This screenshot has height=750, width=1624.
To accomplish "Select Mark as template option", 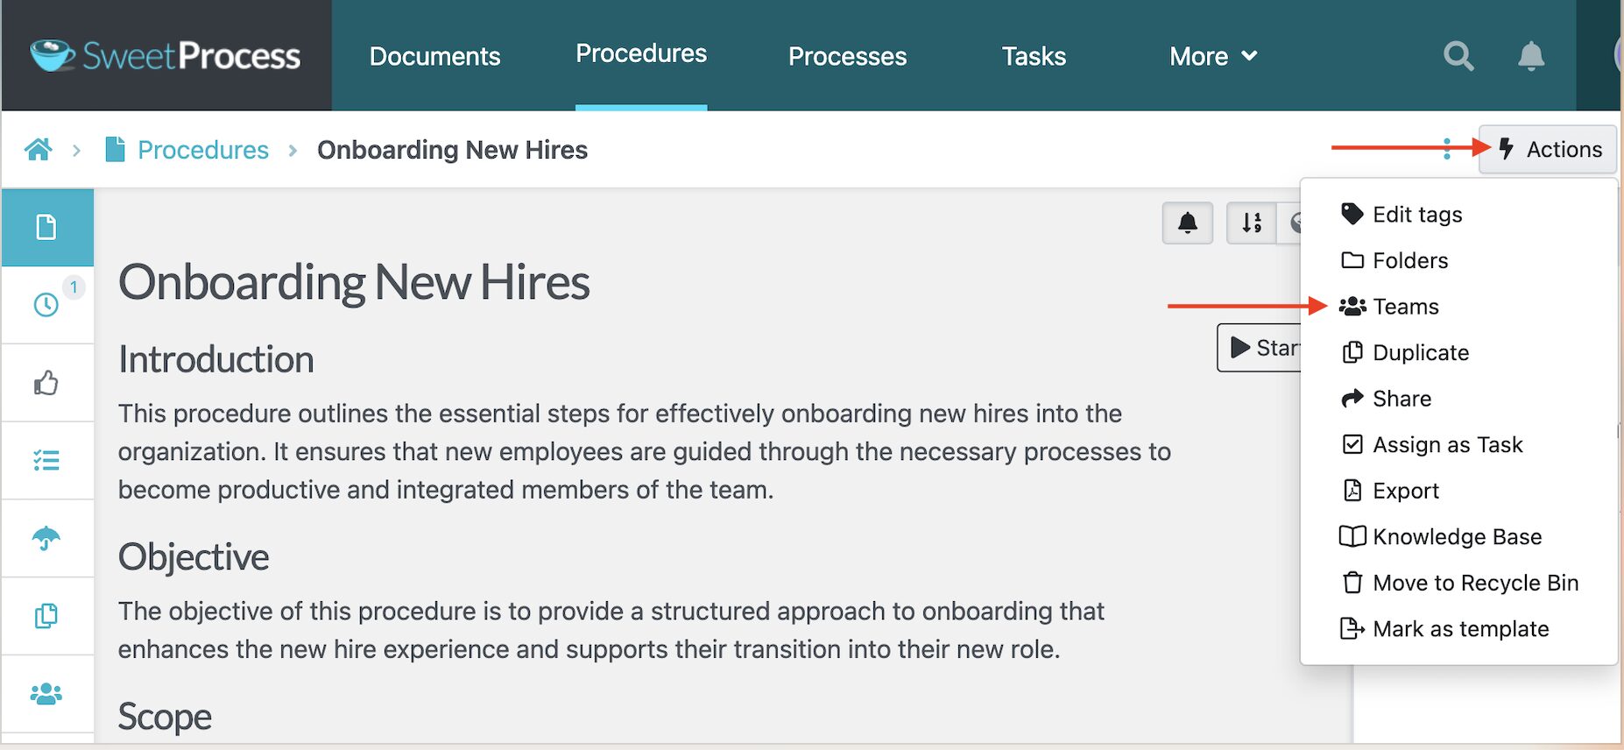I will (x=1461, y=628).
